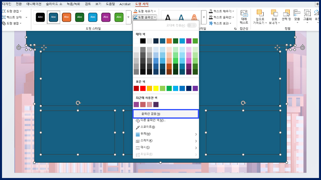Switch to the 디자인 tab
This screenshot has height=180, width=321.
coord(6,4)
